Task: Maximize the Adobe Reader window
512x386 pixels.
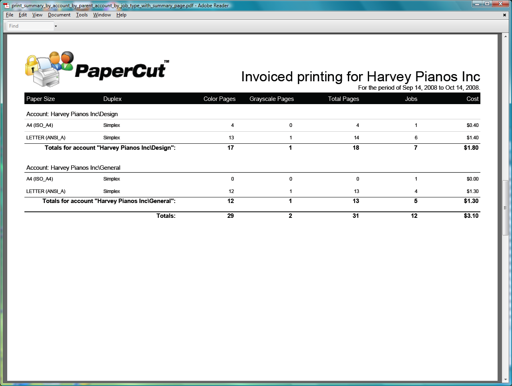Action: [x=487, y=4]
